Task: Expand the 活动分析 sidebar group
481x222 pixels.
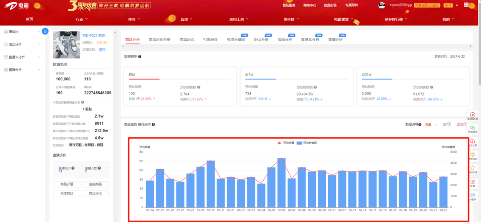Action: pyautogui.click(x=39, y=44)
